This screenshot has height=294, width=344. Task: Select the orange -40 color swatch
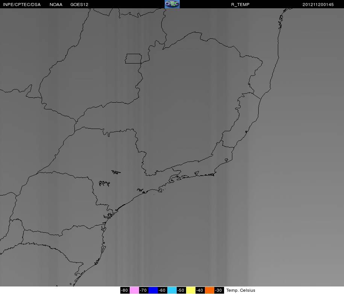[209, 290]
